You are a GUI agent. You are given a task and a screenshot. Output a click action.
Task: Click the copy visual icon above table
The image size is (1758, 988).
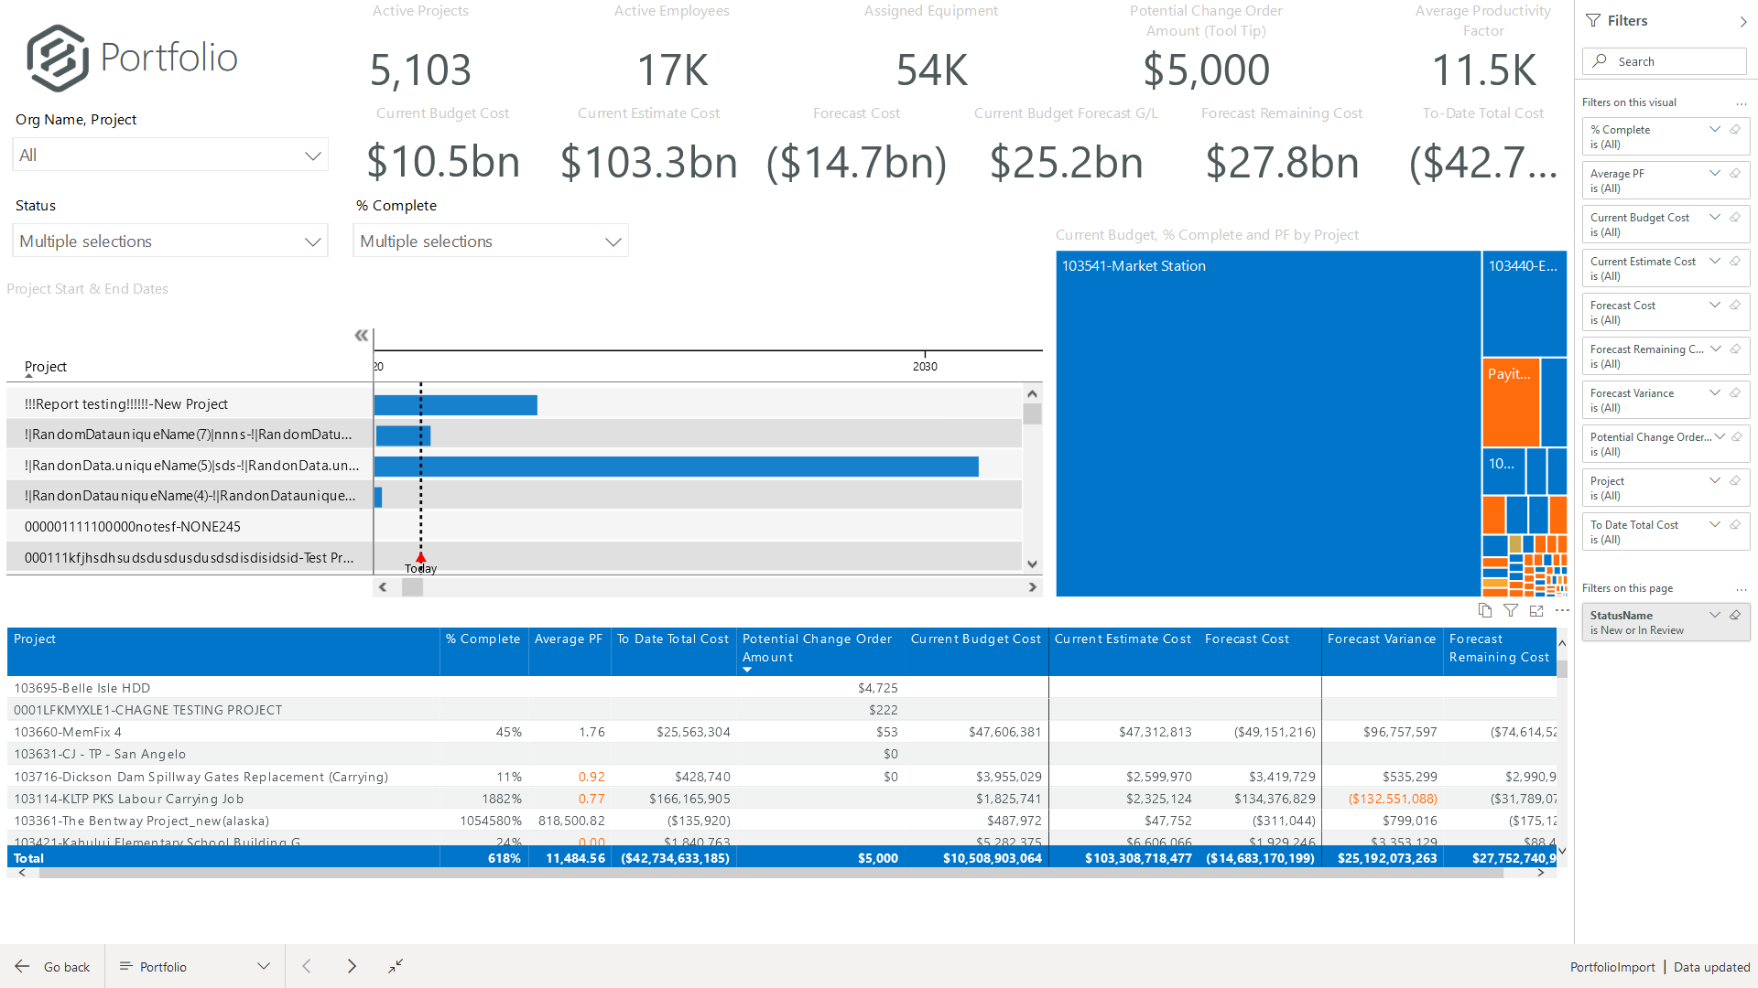(x=1484, y=610)
